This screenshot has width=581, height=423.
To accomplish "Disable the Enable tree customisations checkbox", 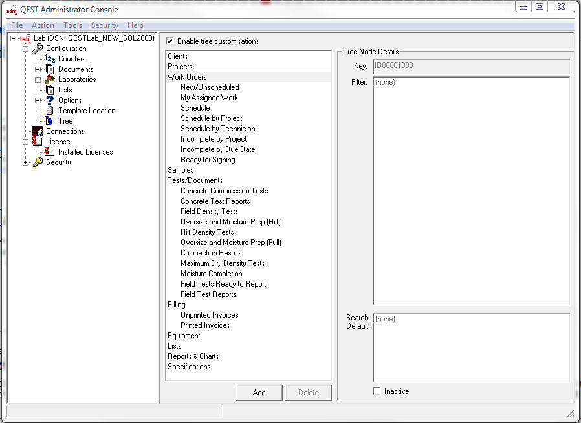I will tap(170, 41).
